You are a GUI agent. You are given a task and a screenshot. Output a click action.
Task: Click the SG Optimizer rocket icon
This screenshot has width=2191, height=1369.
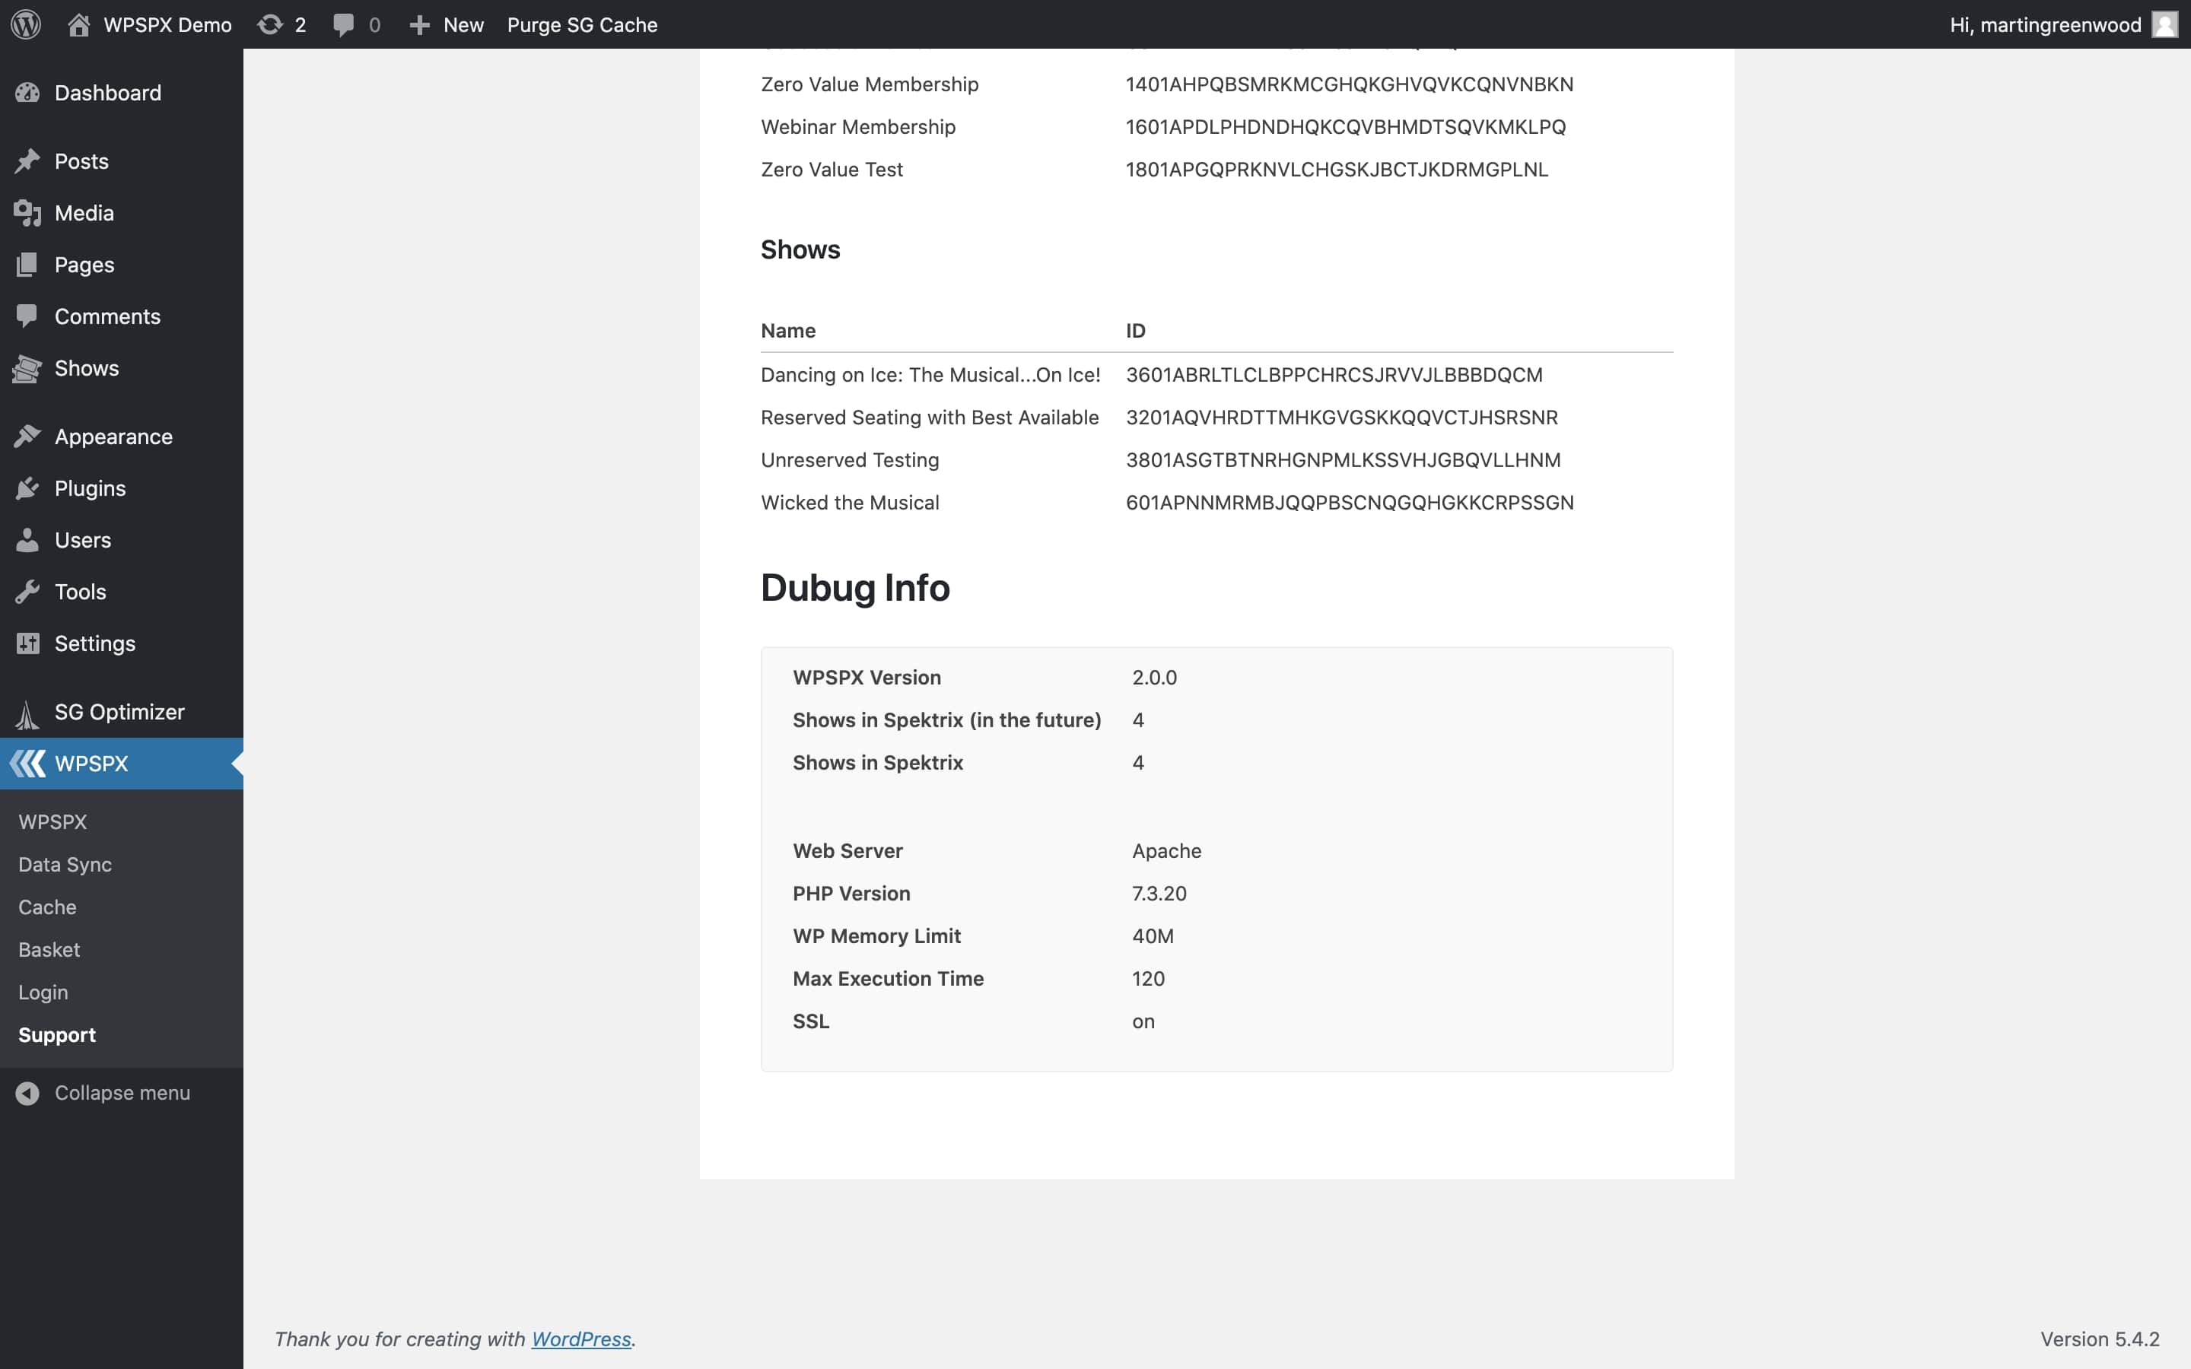(x=27, y=713)
